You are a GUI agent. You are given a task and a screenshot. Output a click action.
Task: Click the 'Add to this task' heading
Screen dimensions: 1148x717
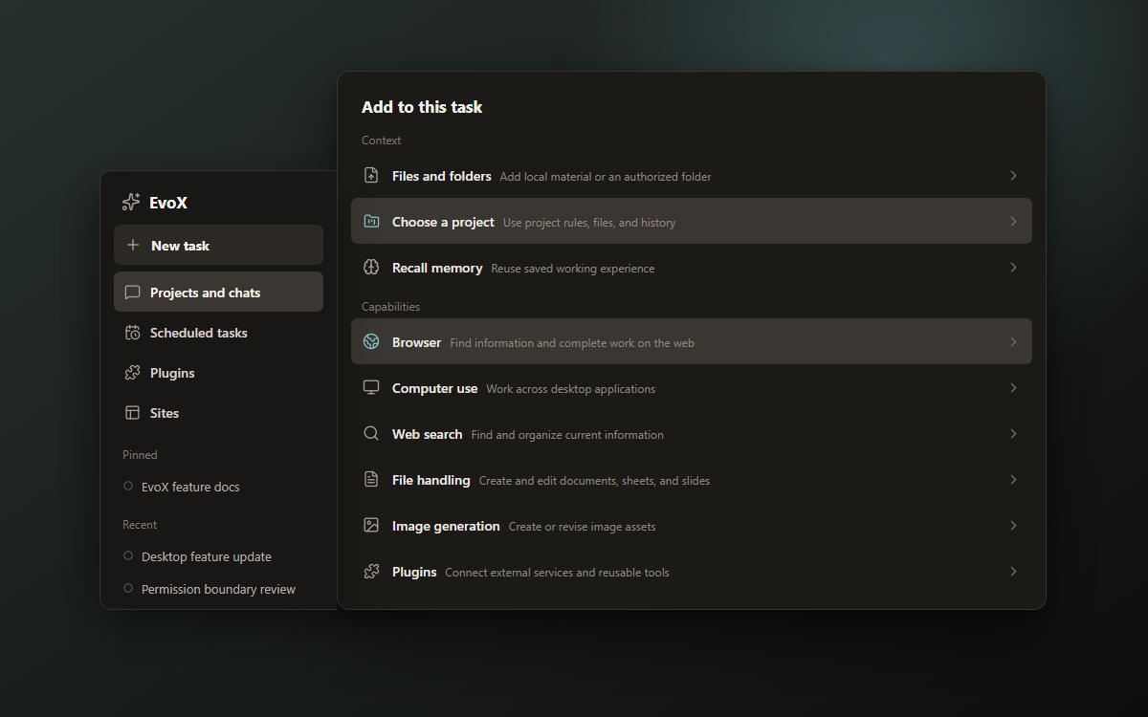pos(422,107)
